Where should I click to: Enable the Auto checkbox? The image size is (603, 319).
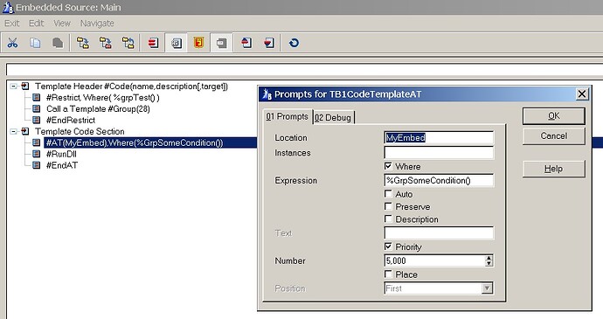(x=388, y=194)
